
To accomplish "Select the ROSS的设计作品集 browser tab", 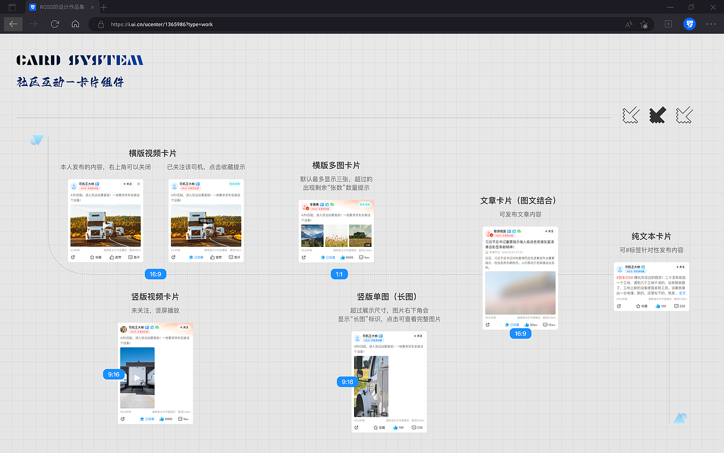I will pos(61,7).
